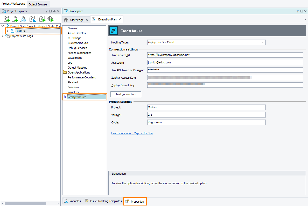This screenshot has width=308, height=206.
Task: Click the Open Applications folder toggle
Action: (65, 72)
